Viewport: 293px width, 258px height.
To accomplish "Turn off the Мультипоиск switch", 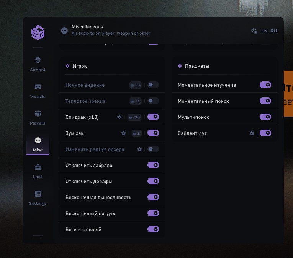I will pyautogui.click(x=265, y=117).
